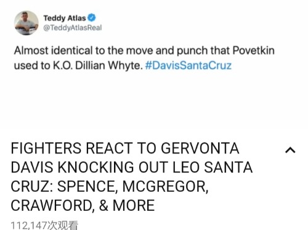Select the Teddy Atlas display name
The height and width of the screenshot is (230, 308).
coord(65,18)
